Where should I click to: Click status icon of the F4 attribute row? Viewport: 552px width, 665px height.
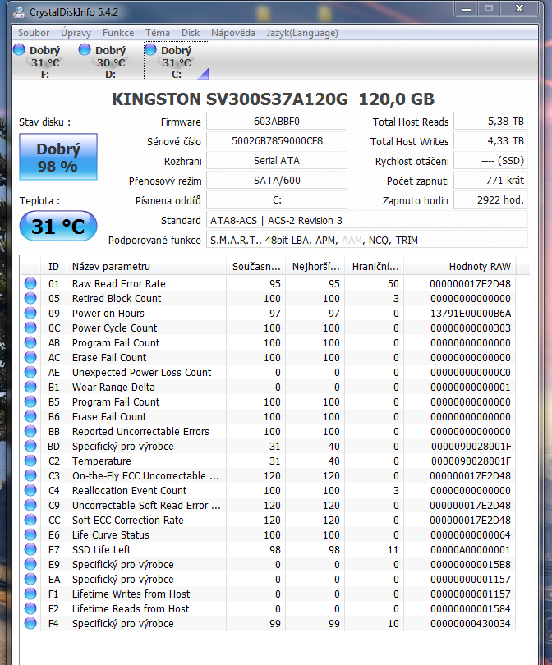(30, 623)
